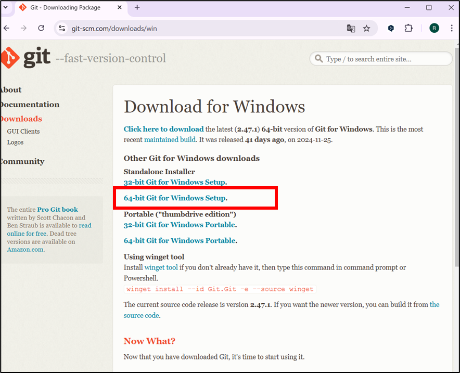460x373 pixels.
Task: Open Community in the sidebar
Action: point(22,162)
